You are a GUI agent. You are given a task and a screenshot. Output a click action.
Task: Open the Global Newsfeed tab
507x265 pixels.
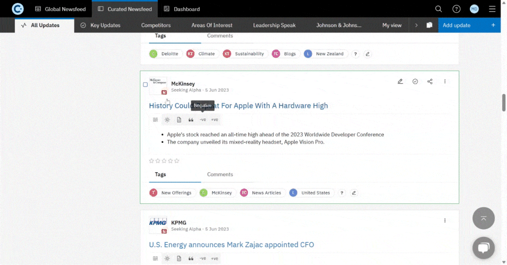[60, 9]
